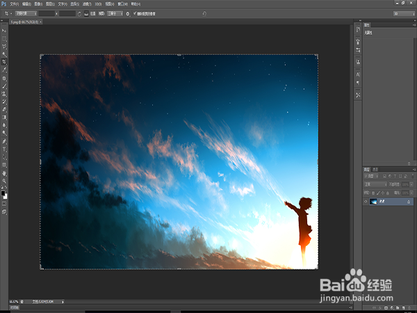The height and width of the screenshot is (313, 417).
Task: Toggle lock transparent pixels in Layers
Action: pos(373,193)
